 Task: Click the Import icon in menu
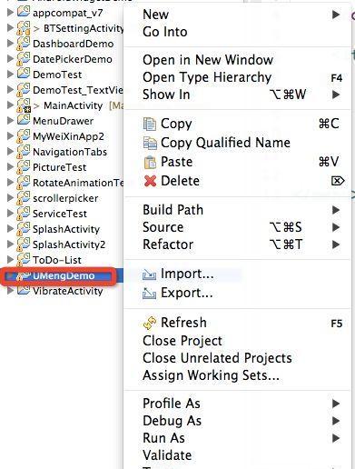tap(150, 274)
